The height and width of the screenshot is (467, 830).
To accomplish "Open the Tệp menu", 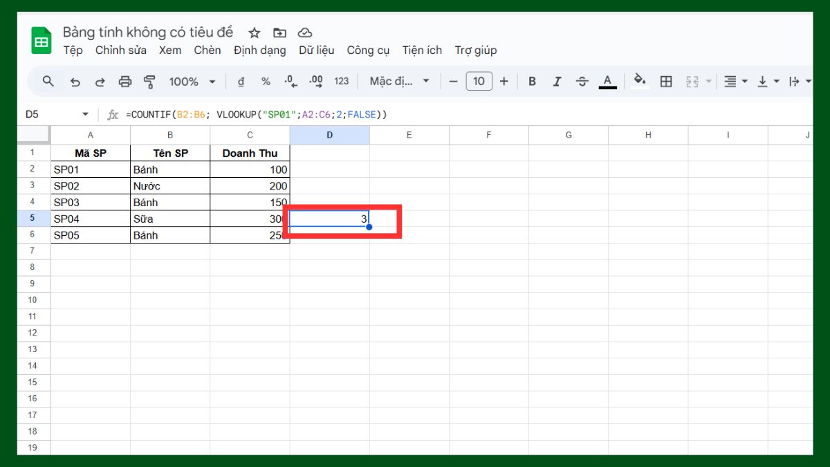I will point(73,51).
